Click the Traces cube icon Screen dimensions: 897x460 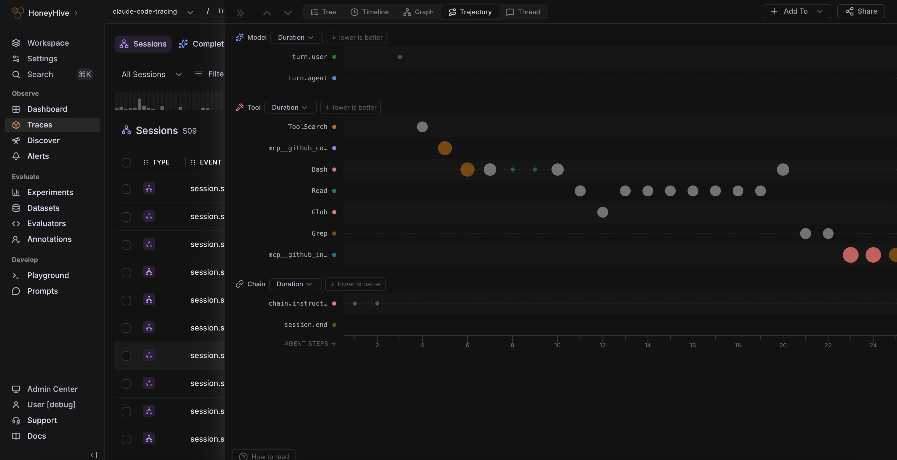click(x=16, y=124)
